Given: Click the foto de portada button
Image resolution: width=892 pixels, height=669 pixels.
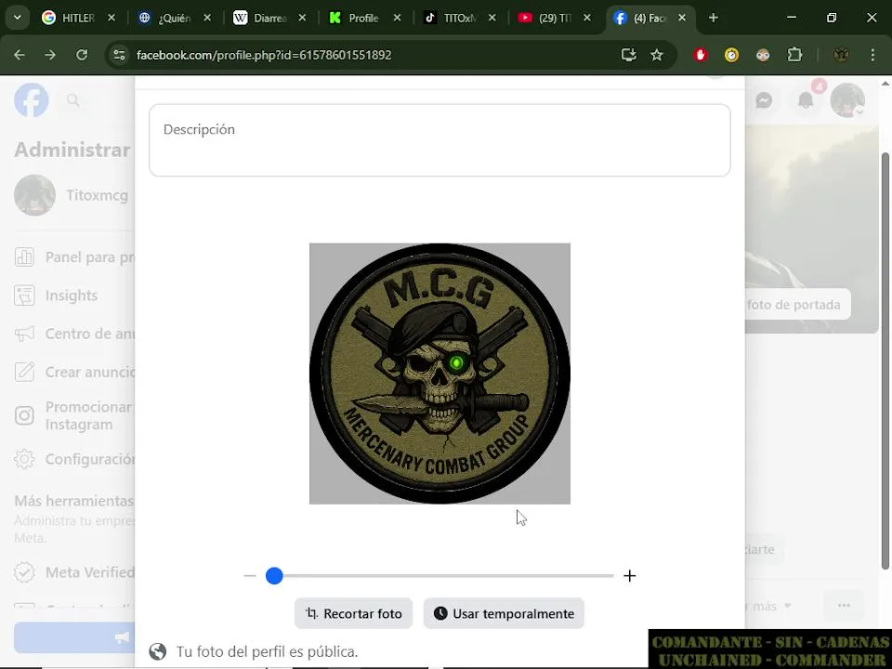Looking at the screenshot, I should (x=797, y=305).
